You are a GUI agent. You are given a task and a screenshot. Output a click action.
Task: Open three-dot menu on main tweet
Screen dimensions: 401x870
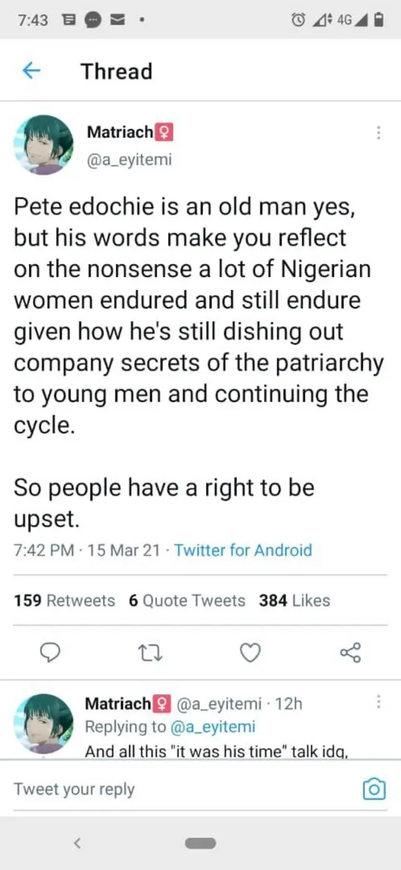pyautogui.click(x=378, y=132)
